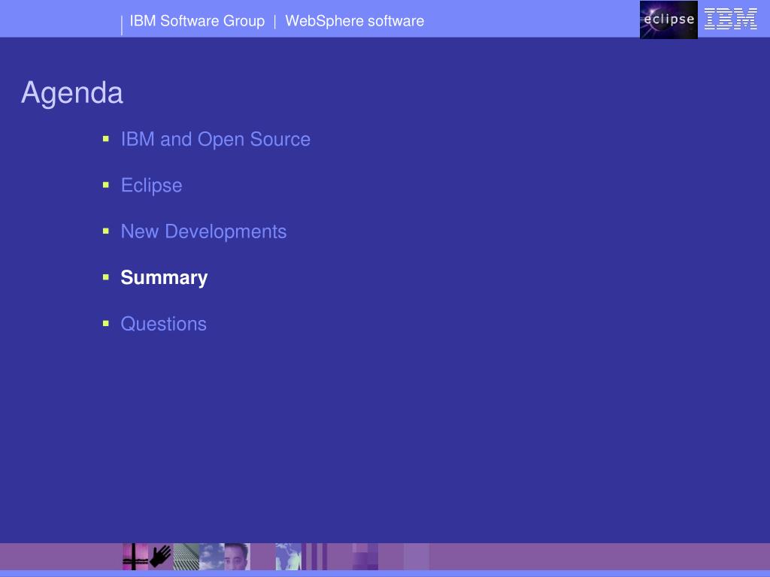The height and width of the screenshot is (577, 770).
Task: Select the 'New Developments' agenda item
Action: [x=203, y=231]
